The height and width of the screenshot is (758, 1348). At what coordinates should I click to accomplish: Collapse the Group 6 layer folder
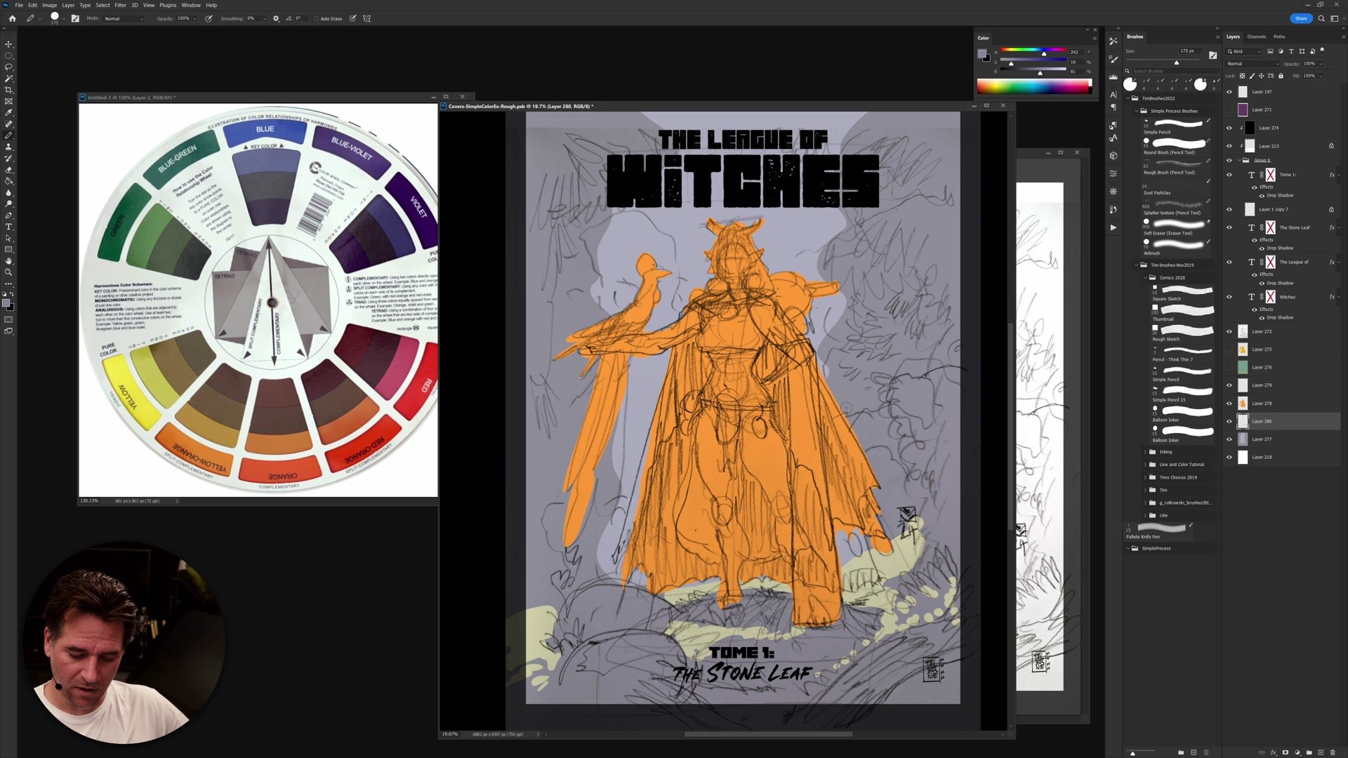(x=1238, y=160)
